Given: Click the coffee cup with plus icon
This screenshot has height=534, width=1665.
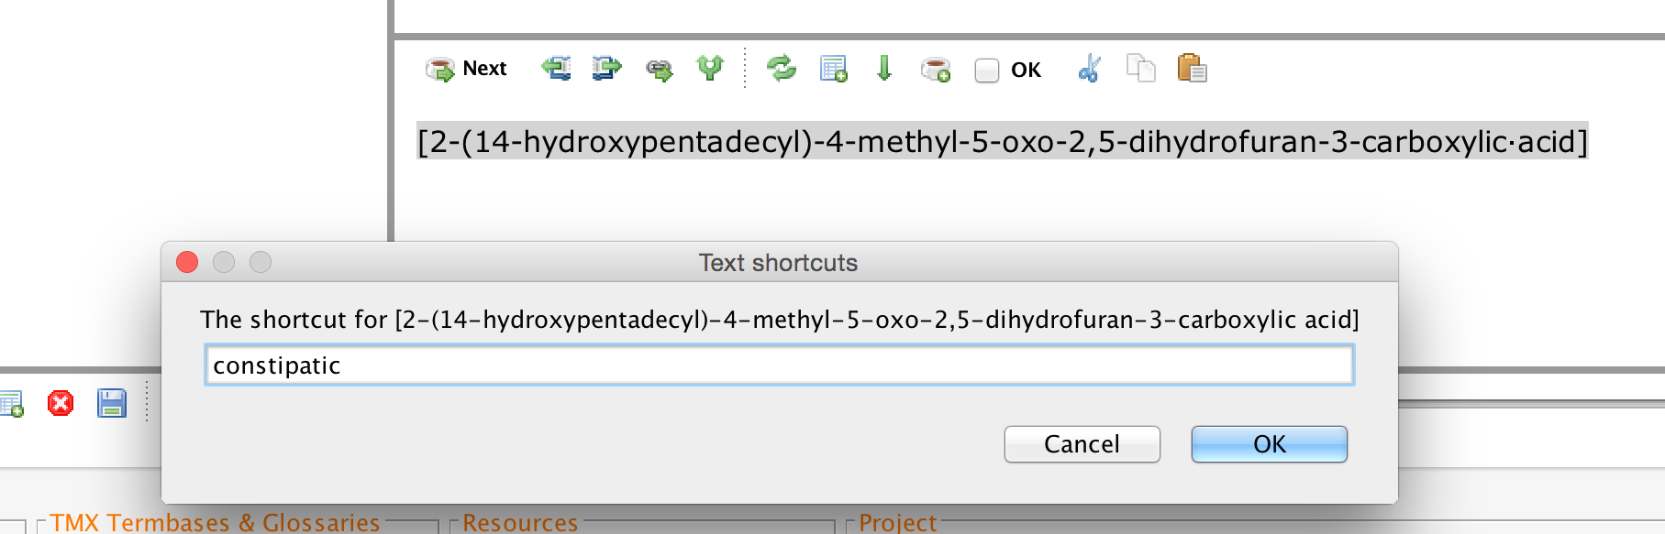Looking at the screenshot, I should pyautogui.click(x=936, y=70).
